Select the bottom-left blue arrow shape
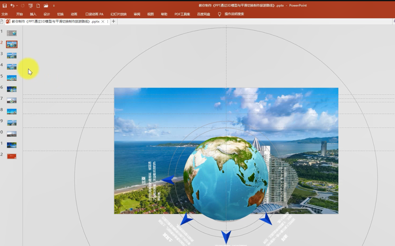Viewport: 395px width, 246px height. 186,219
